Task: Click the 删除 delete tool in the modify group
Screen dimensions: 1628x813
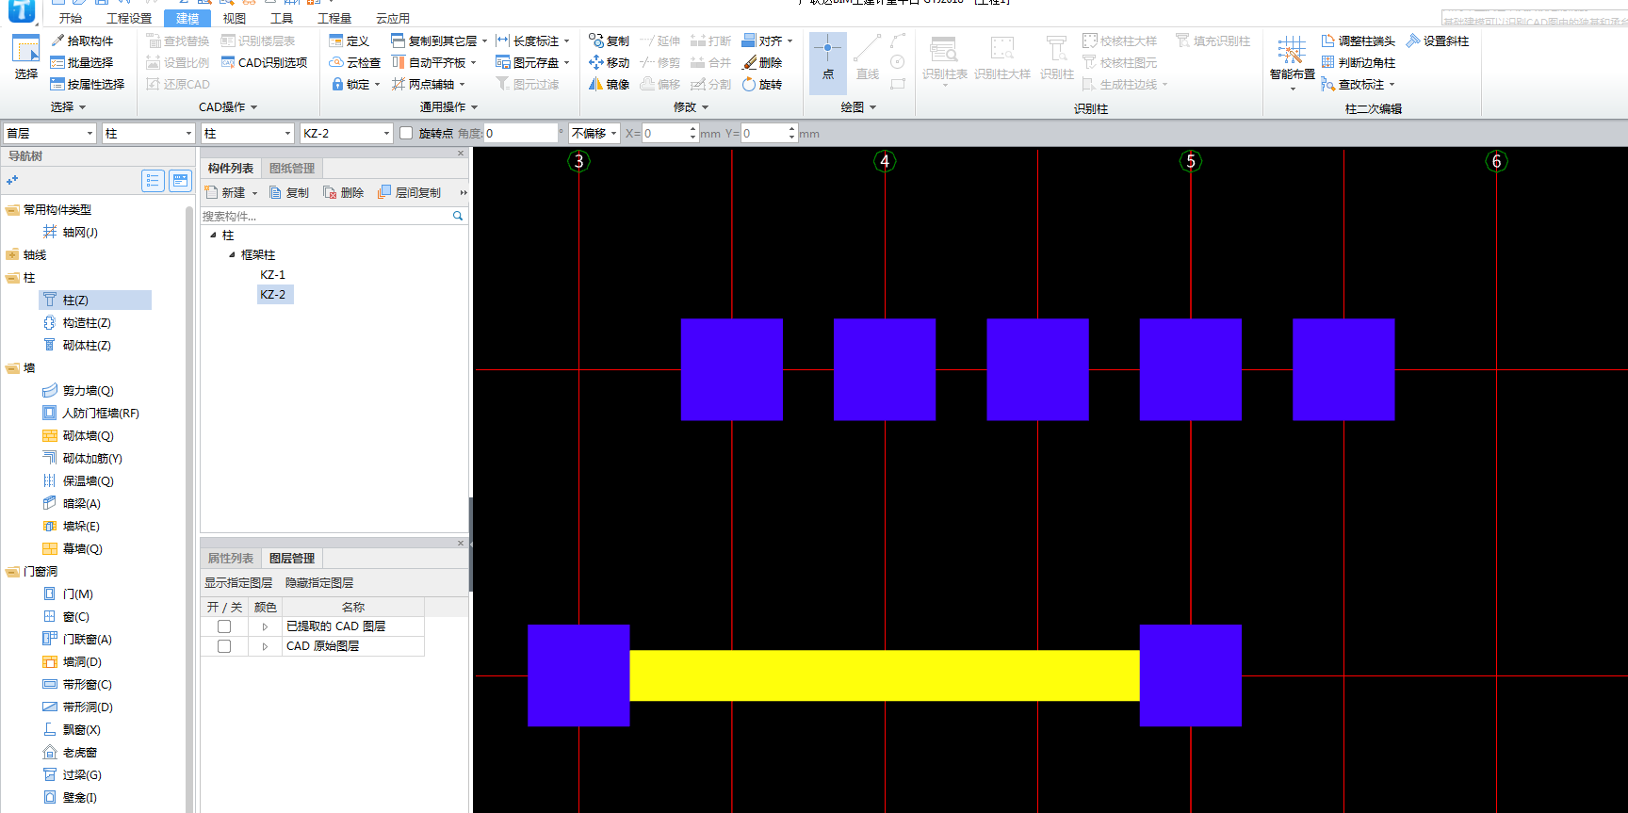Action: pos(762,62)
